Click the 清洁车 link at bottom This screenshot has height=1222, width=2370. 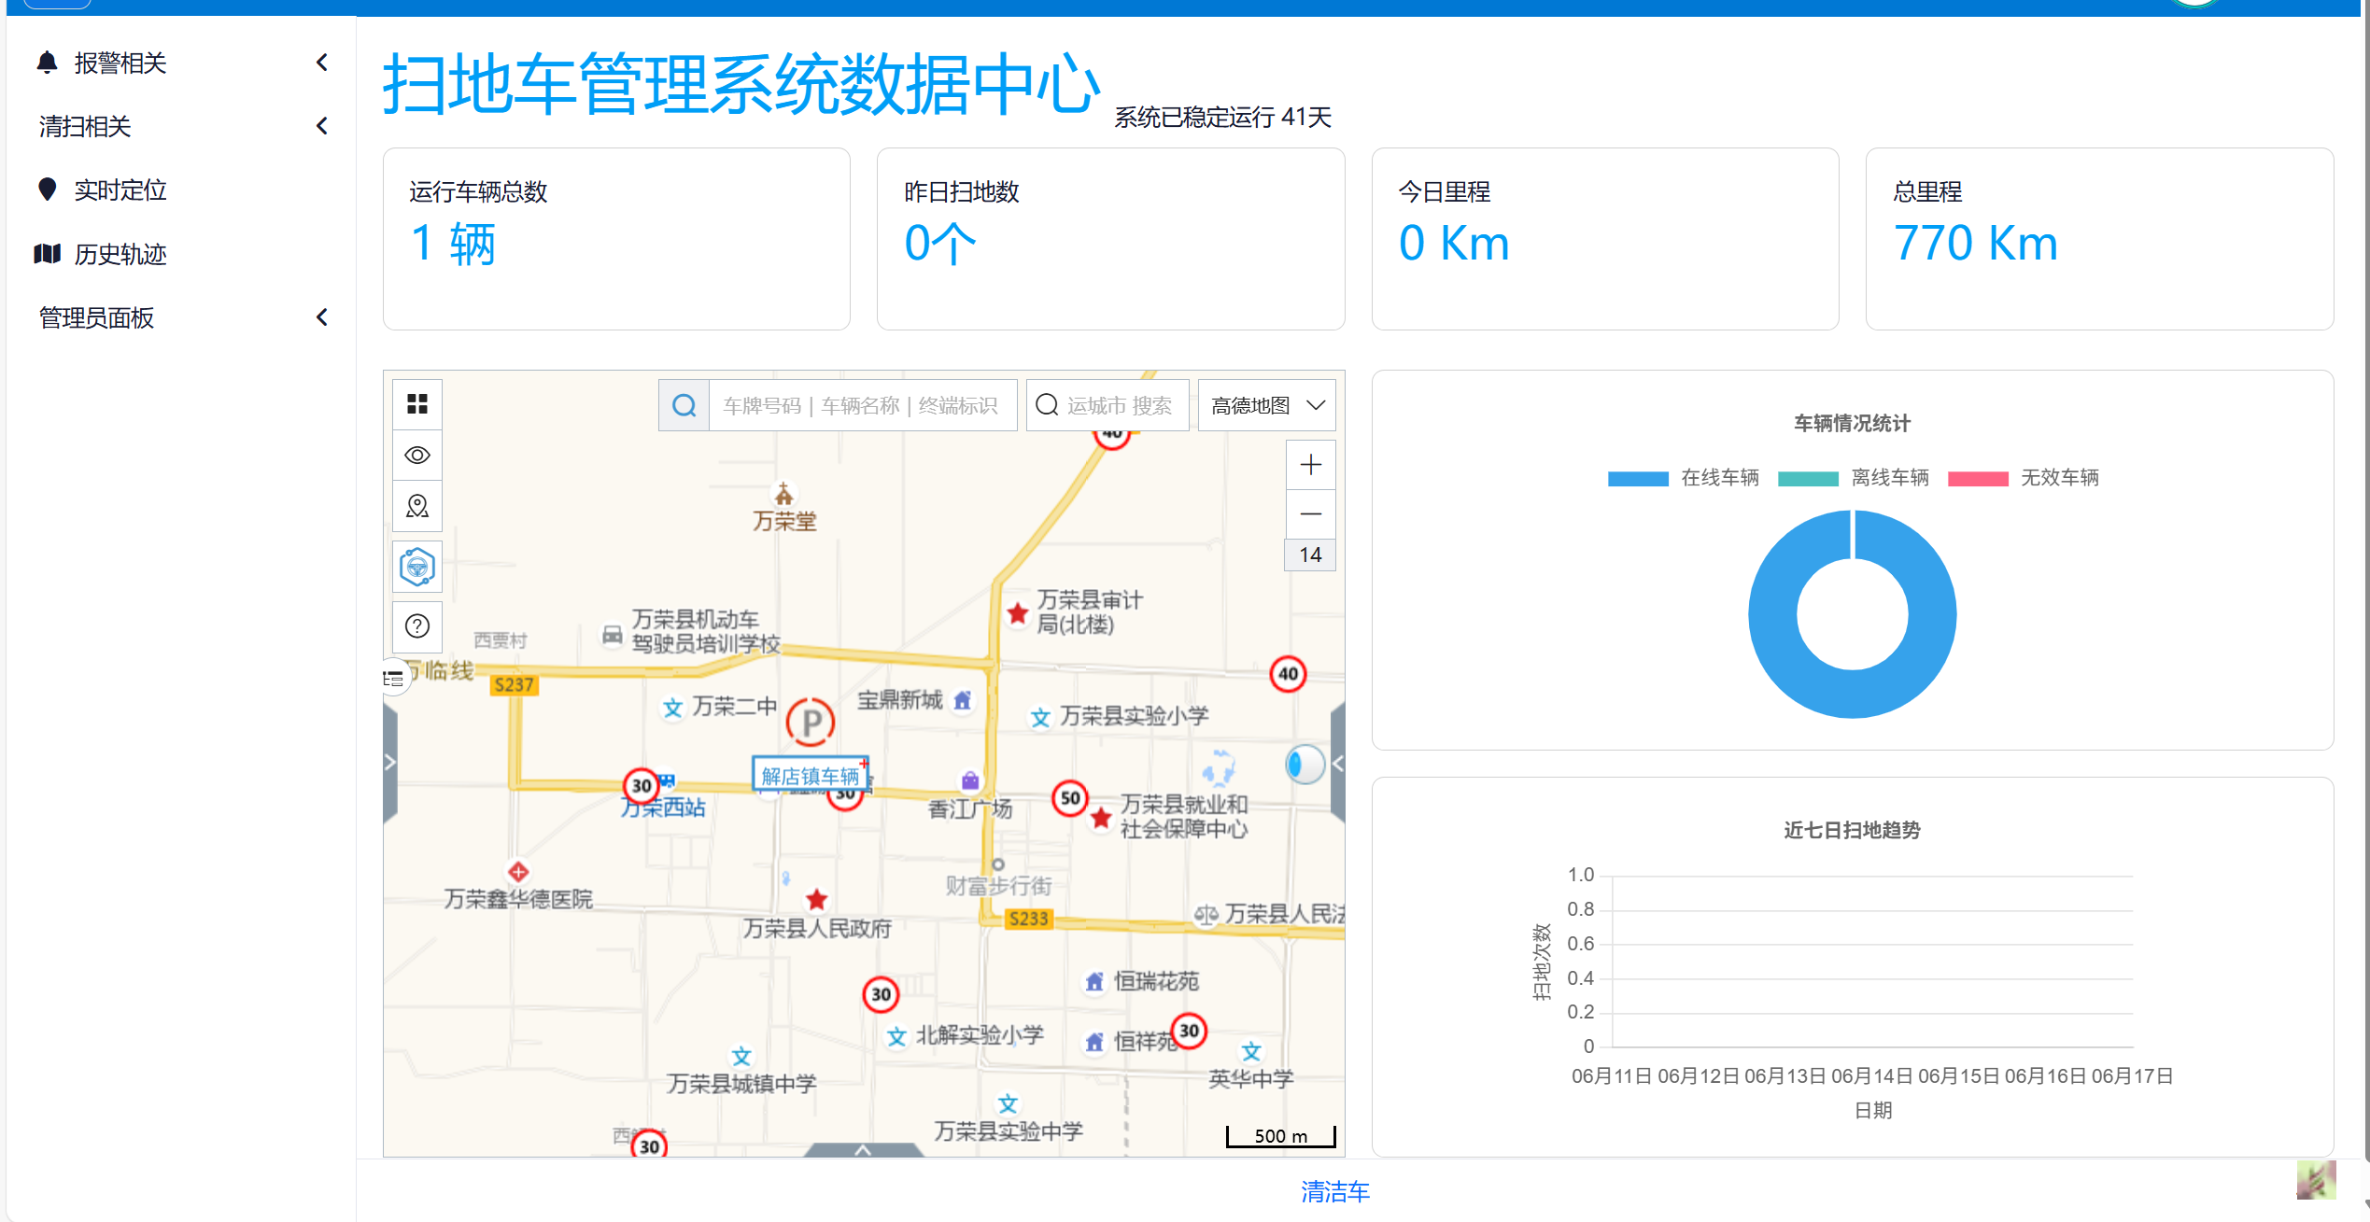point(1334,1191)
